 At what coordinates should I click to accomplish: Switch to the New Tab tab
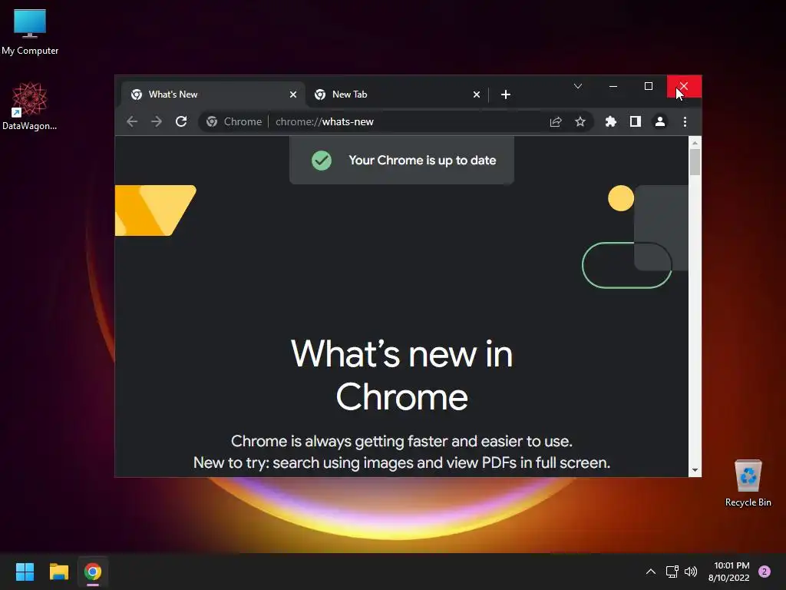396,94
